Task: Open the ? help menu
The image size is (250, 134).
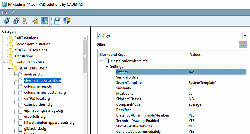Action: pos(13,12)
